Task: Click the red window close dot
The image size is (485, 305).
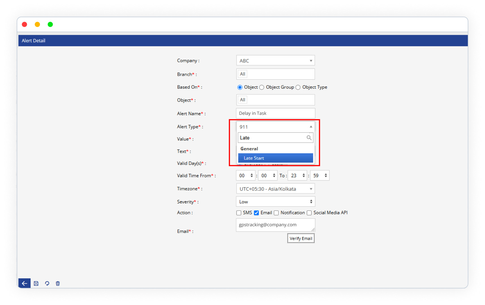Action: [x=25, y=25]
